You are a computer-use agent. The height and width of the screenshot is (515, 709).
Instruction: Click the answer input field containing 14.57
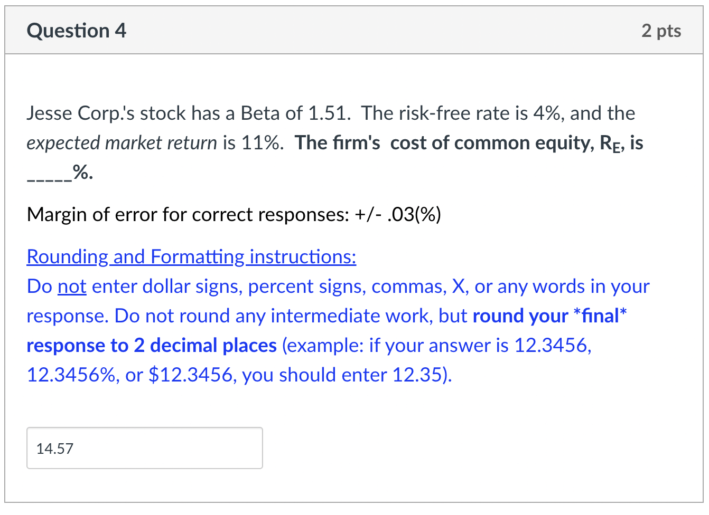144,447
